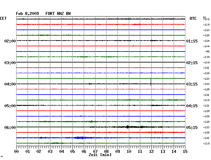
Task: Click minute tick label '12' on axis
Action: click(151, 151)
